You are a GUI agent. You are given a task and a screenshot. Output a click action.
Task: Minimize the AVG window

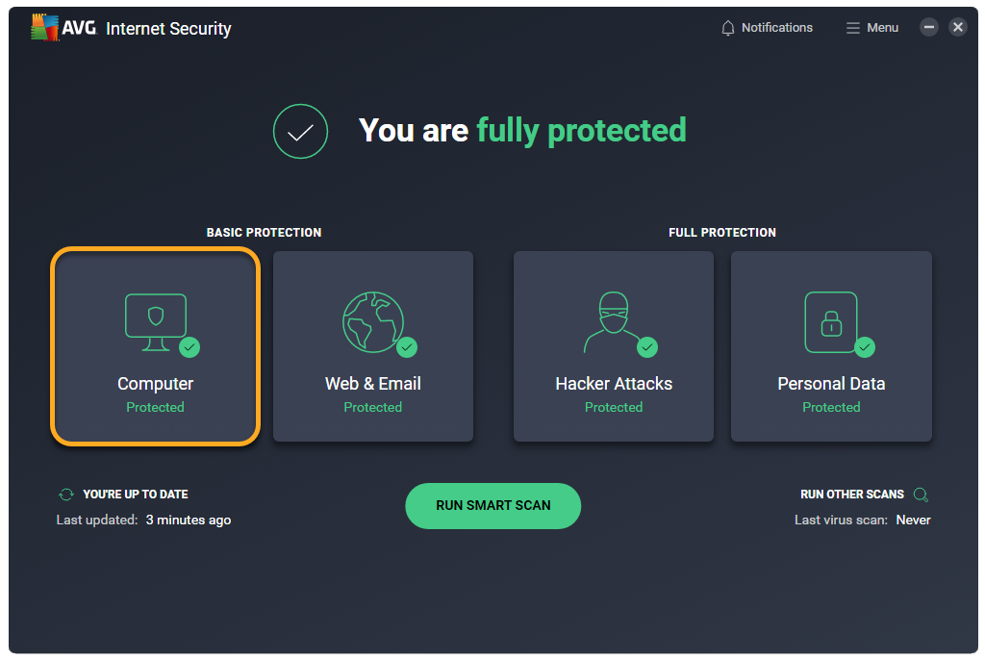pyautogui.click(x=928, y=28)
